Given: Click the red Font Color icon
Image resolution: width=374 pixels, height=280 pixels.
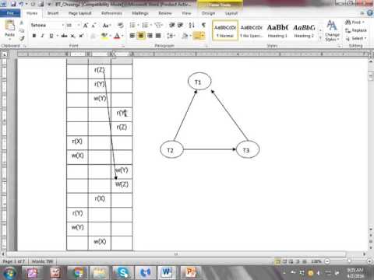Looking at the screenshot, I should tap(117, 36).
